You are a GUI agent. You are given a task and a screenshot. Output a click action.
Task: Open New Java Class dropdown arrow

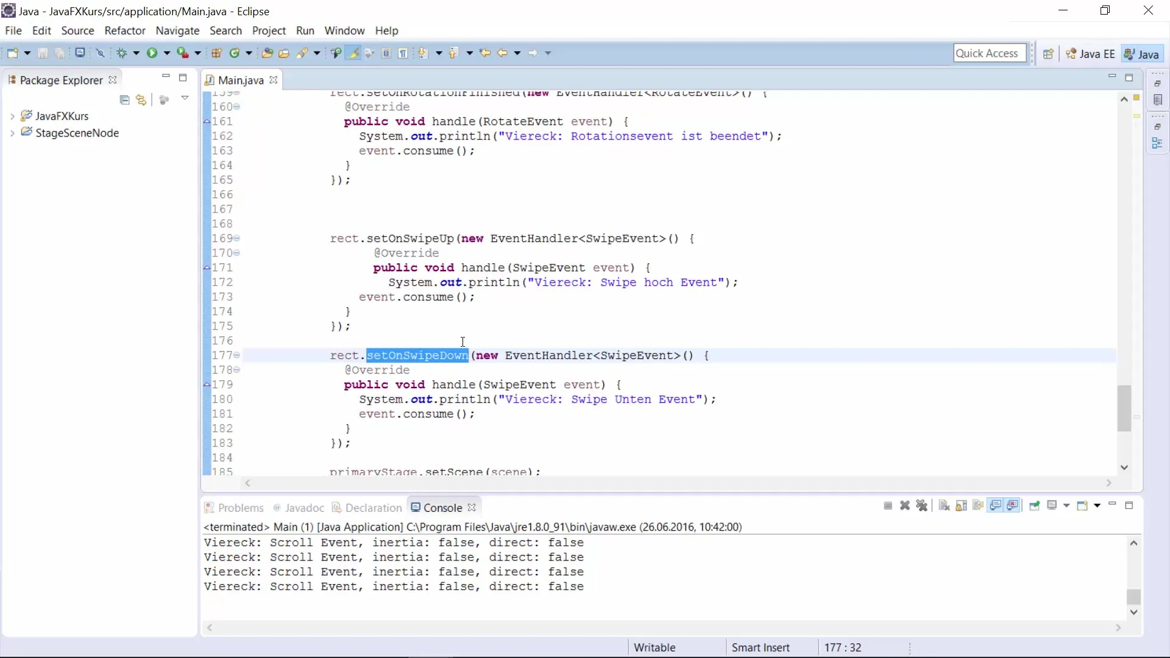(249, 53)
